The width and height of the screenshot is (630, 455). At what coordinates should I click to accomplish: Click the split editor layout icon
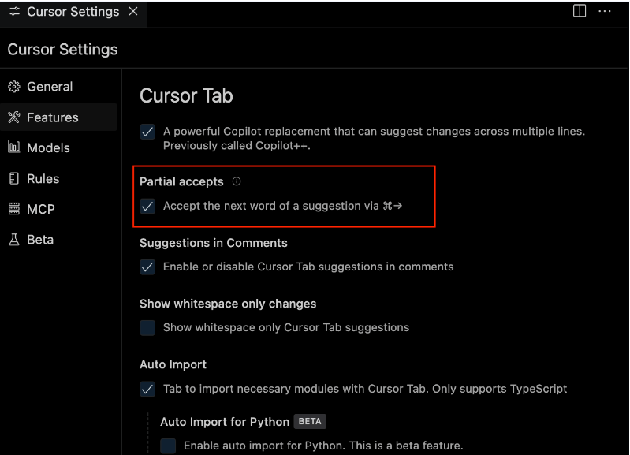(579, 11)
